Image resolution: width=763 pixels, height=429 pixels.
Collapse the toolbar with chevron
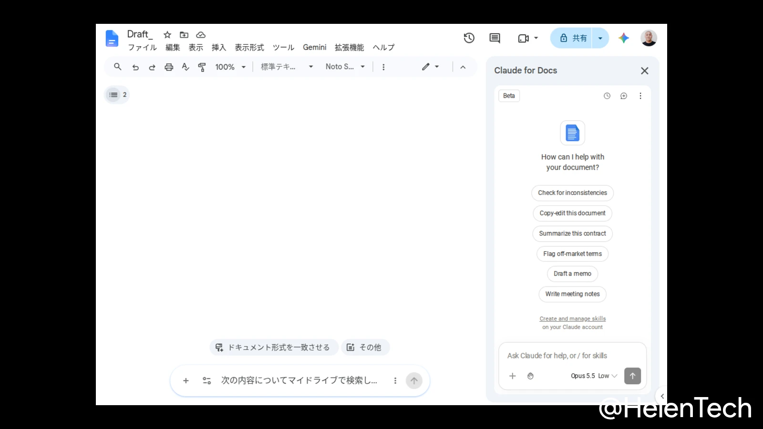(x=463, y=67)
